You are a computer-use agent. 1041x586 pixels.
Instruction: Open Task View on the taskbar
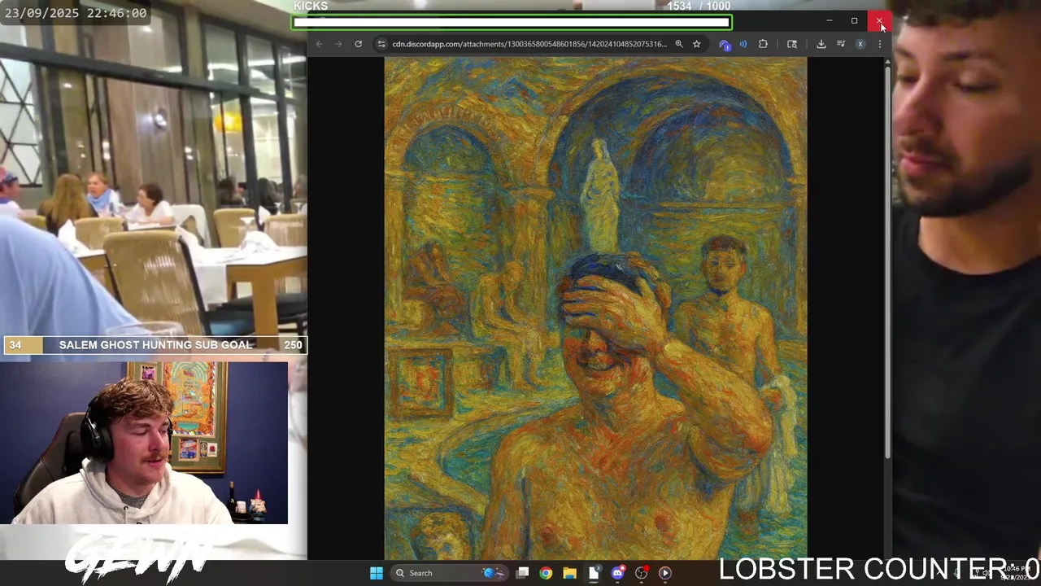coord(523,573)
